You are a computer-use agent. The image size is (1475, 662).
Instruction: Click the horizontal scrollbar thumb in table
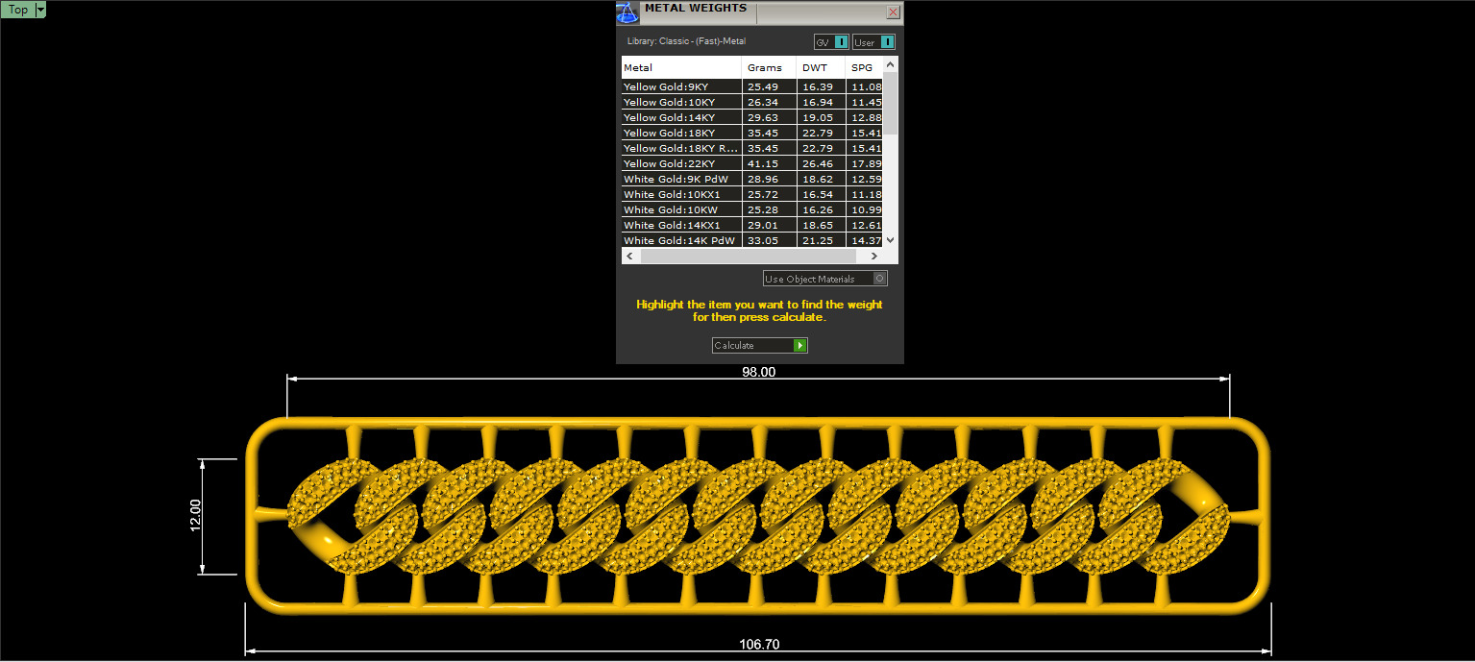pos(748,257)
